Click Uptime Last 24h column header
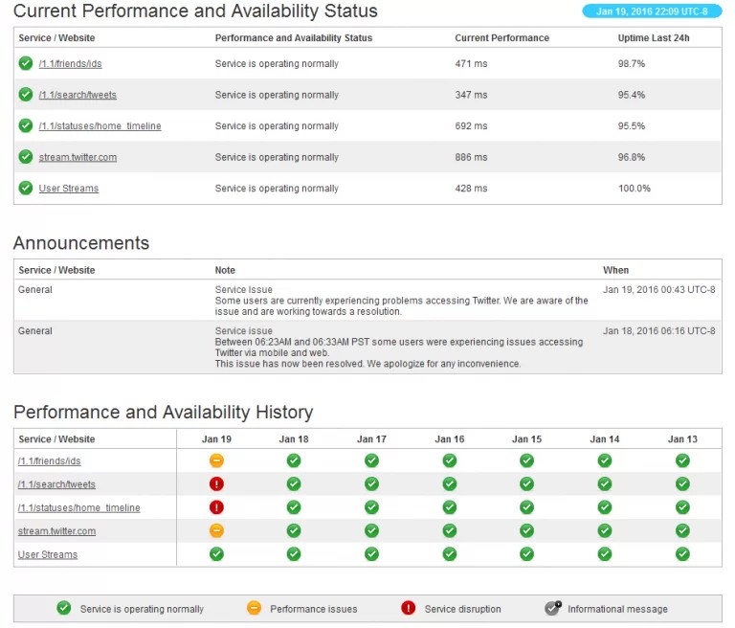Image resolution: width=735 pixels, height=628 pixels. pos(654,38)
